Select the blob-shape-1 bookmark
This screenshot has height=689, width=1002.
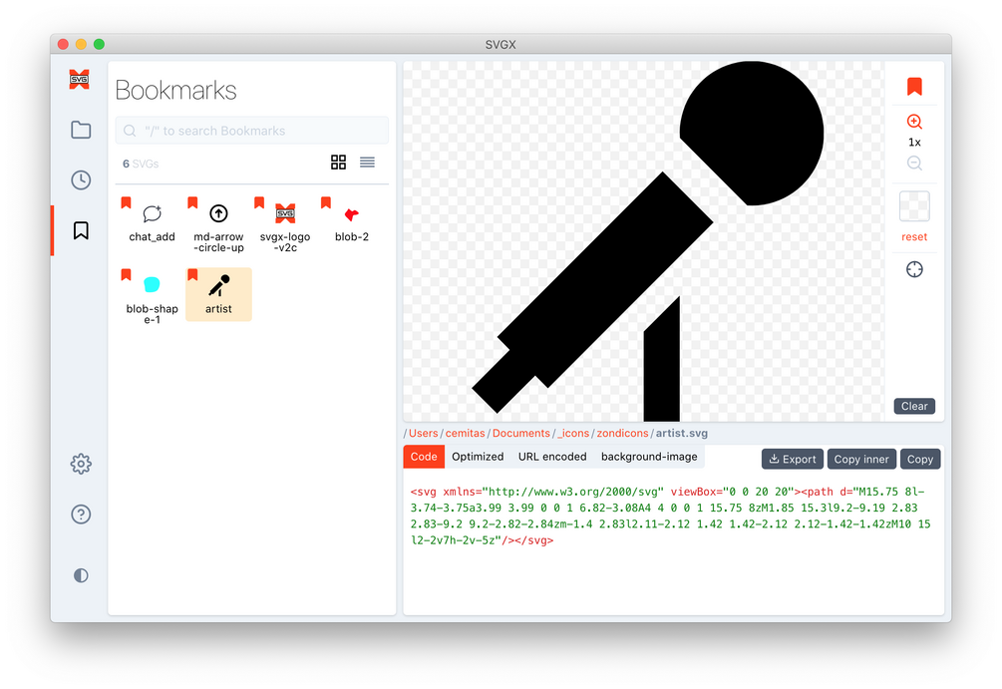[x=153, y=296]
